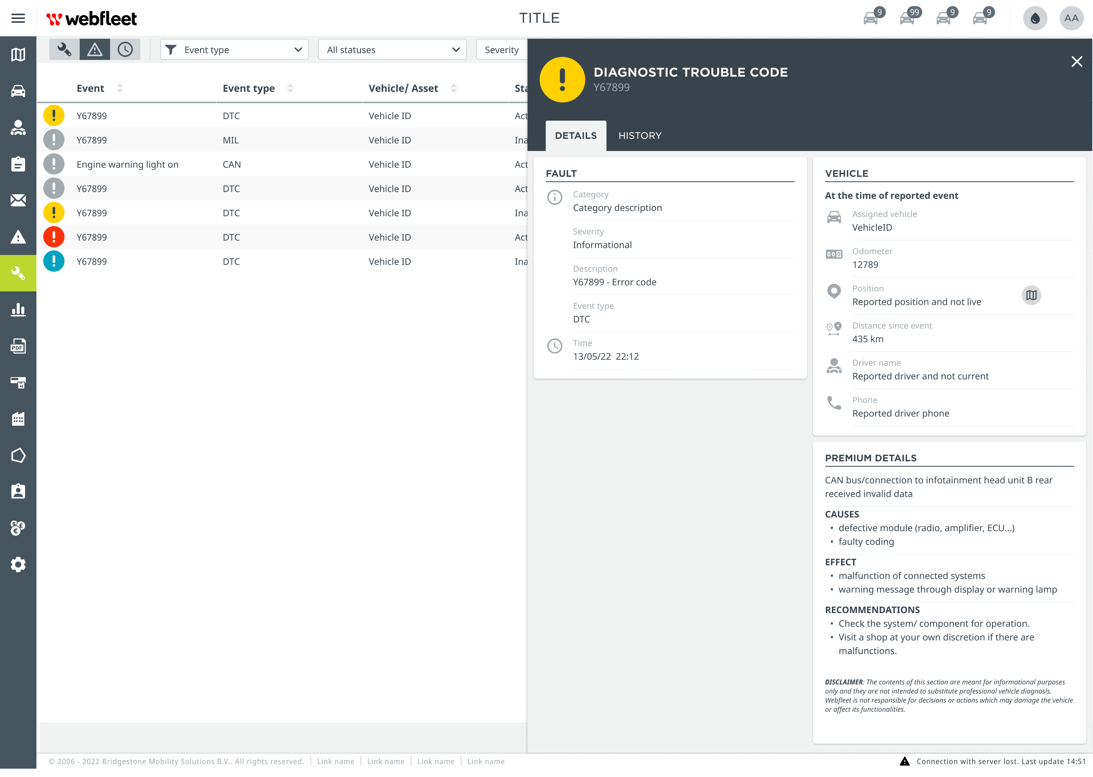Image resolution: width=1093 pixels, height=777 pixels.
Task: Open the AA user avatar button
Action: (1071, 18)
